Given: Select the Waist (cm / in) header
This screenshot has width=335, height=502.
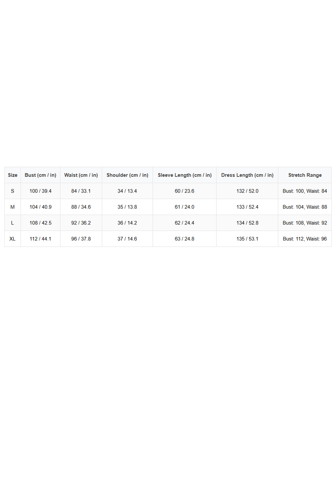Looking at the screenshot, I should [81, 175].
